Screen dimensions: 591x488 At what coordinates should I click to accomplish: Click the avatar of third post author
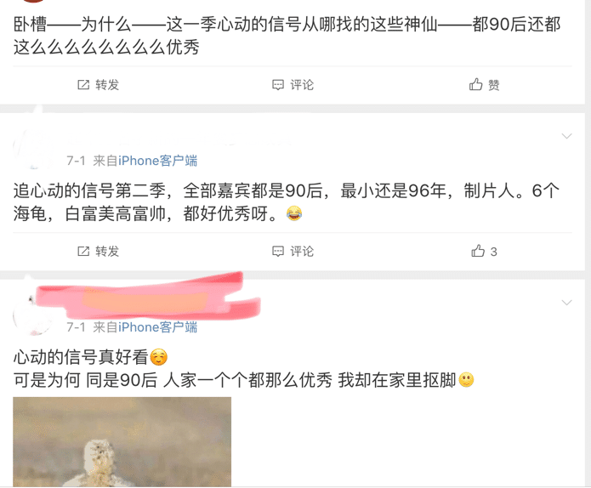click(x=33, y=315)
